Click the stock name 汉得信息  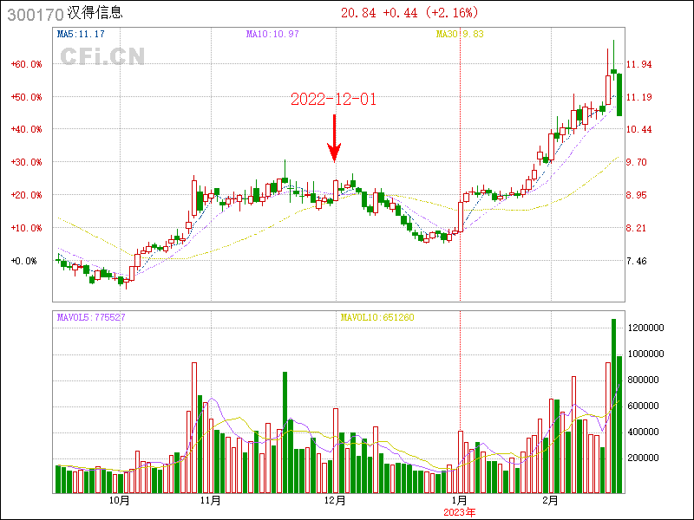click(95, 12)
